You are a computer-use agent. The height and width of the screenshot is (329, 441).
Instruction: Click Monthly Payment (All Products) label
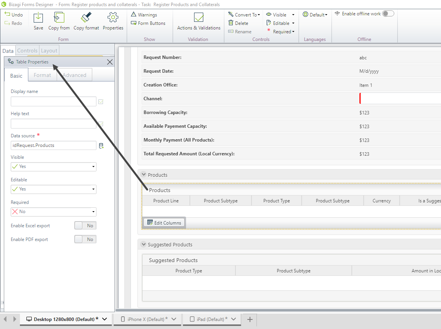point(179,140)
